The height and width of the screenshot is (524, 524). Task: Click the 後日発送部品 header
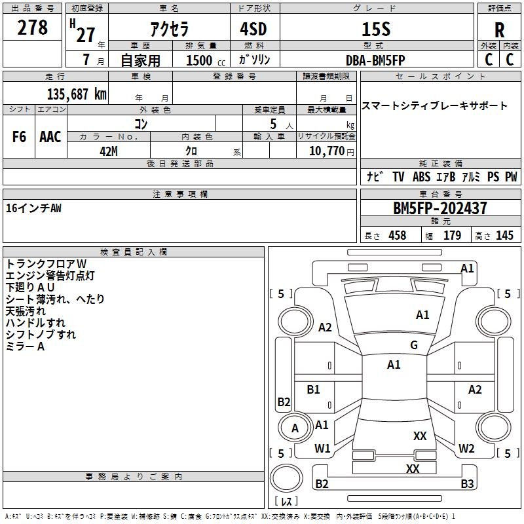point(179,163)
